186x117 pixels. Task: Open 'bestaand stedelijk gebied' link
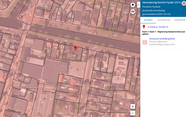pos(162,39)
